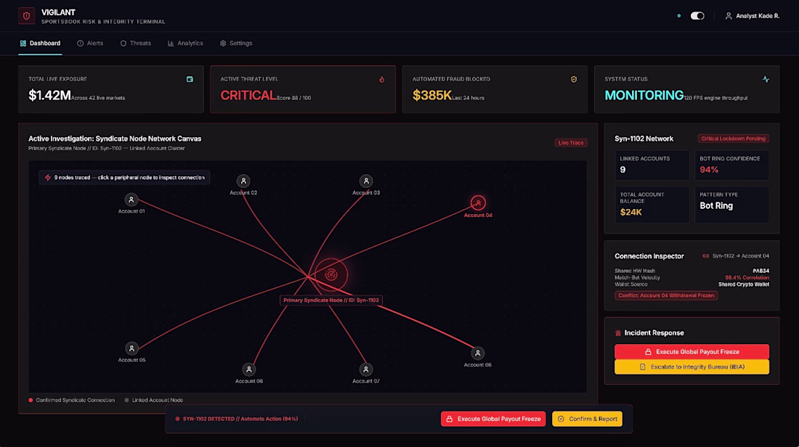The height and width of the screenshot is (447, 799).
Task: Click the Primary Syndicate Node ID label
Action: point(331,300)
